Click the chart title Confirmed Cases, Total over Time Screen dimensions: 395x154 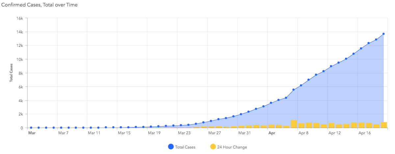(x=39, y=5)
